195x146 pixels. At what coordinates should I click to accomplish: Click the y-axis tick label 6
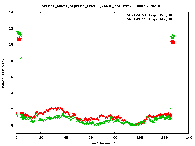pyautogui.click(x=12, y=77)
